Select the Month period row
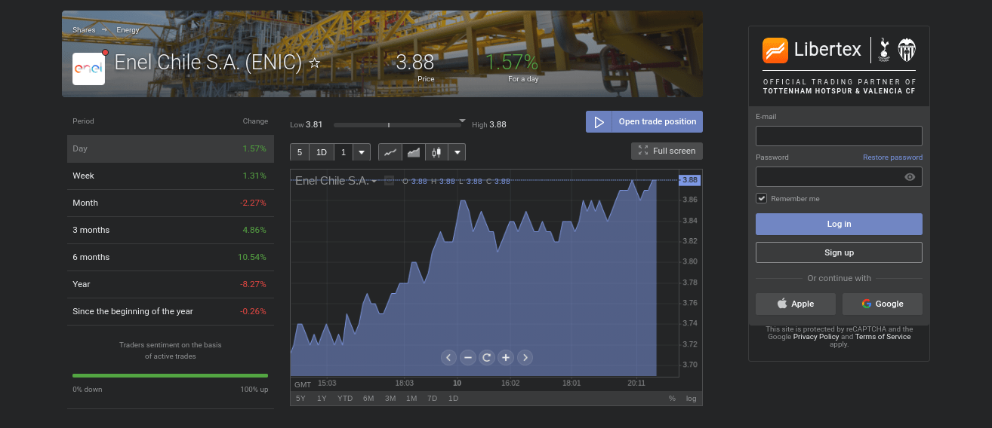 coord(170,203)
